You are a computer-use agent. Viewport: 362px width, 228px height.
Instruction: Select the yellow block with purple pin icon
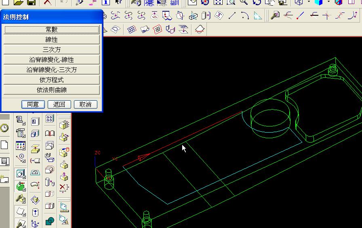click(64, 176)
